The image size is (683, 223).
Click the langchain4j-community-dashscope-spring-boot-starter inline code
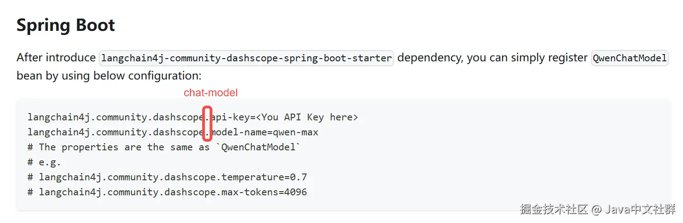[246, 58]
